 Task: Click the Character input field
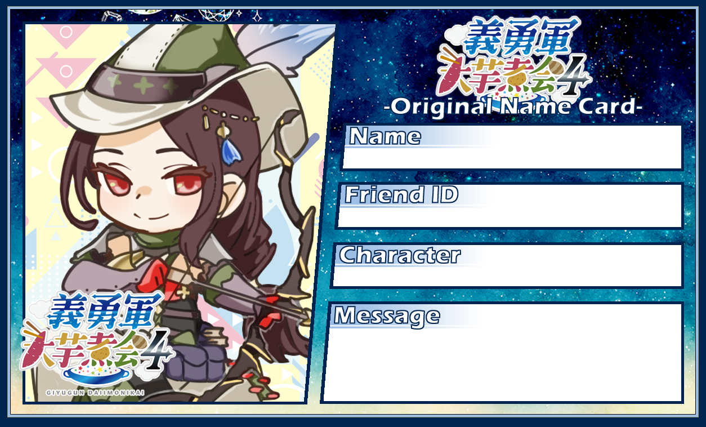507,265
